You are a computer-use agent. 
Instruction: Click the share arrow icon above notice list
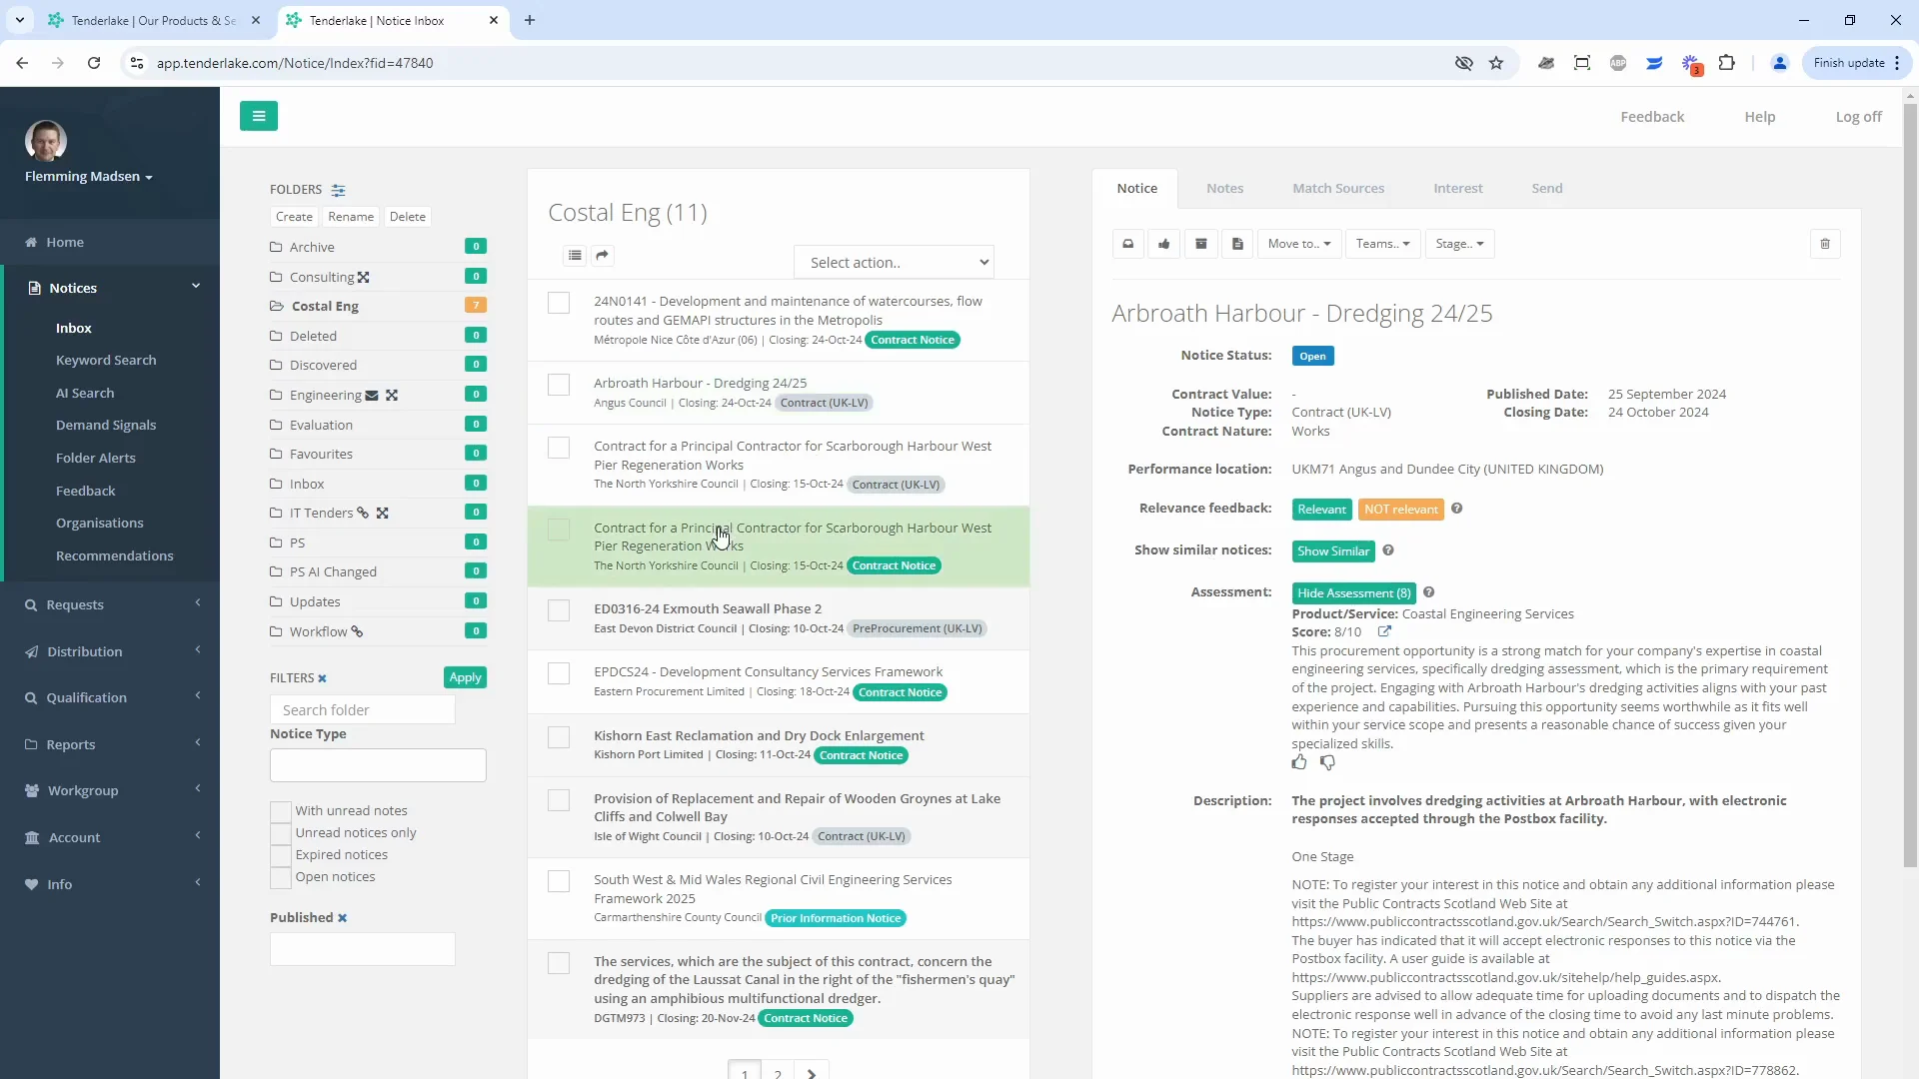[x=602, y=256]
